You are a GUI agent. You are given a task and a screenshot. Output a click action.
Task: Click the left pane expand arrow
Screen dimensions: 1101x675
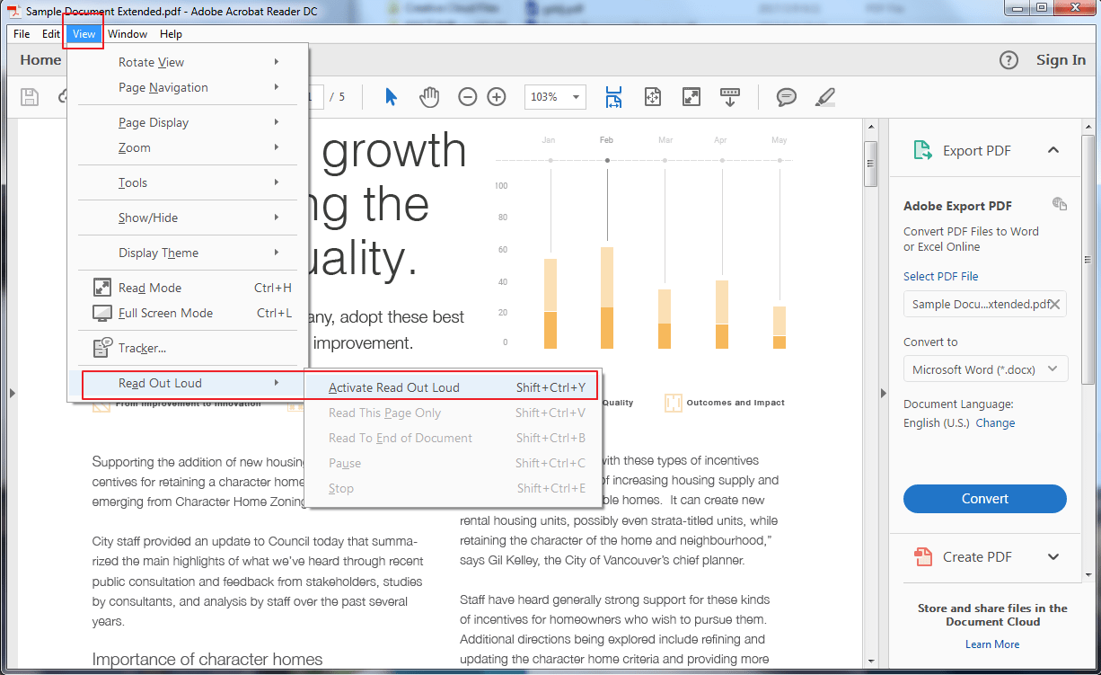(13, 393)
